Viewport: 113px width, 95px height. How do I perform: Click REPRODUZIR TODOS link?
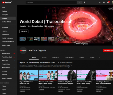tap(66, 63)
